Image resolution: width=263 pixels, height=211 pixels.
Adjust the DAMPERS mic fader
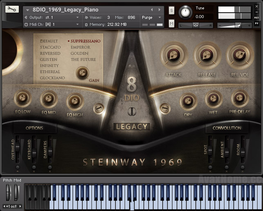pyautogui.click(x=50, y=151)
